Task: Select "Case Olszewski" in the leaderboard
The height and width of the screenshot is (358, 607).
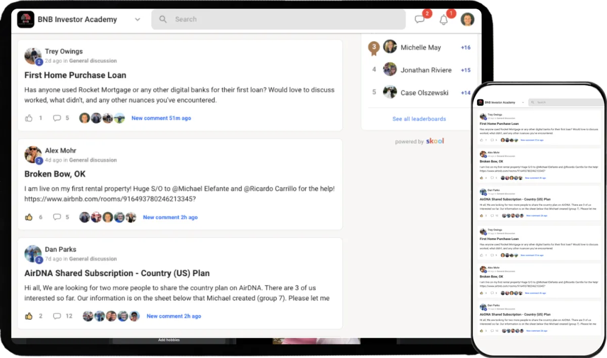Action: click(x=425, y=93)
